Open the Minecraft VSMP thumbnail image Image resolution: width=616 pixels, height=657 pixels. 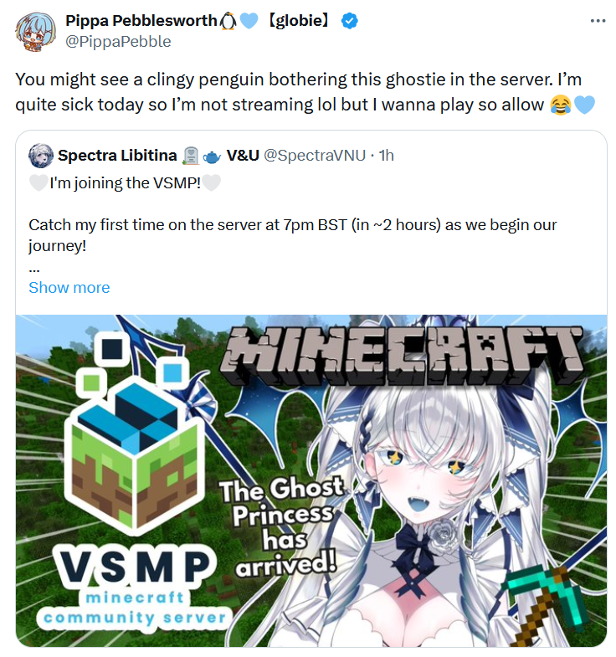[x=311, y=480]
